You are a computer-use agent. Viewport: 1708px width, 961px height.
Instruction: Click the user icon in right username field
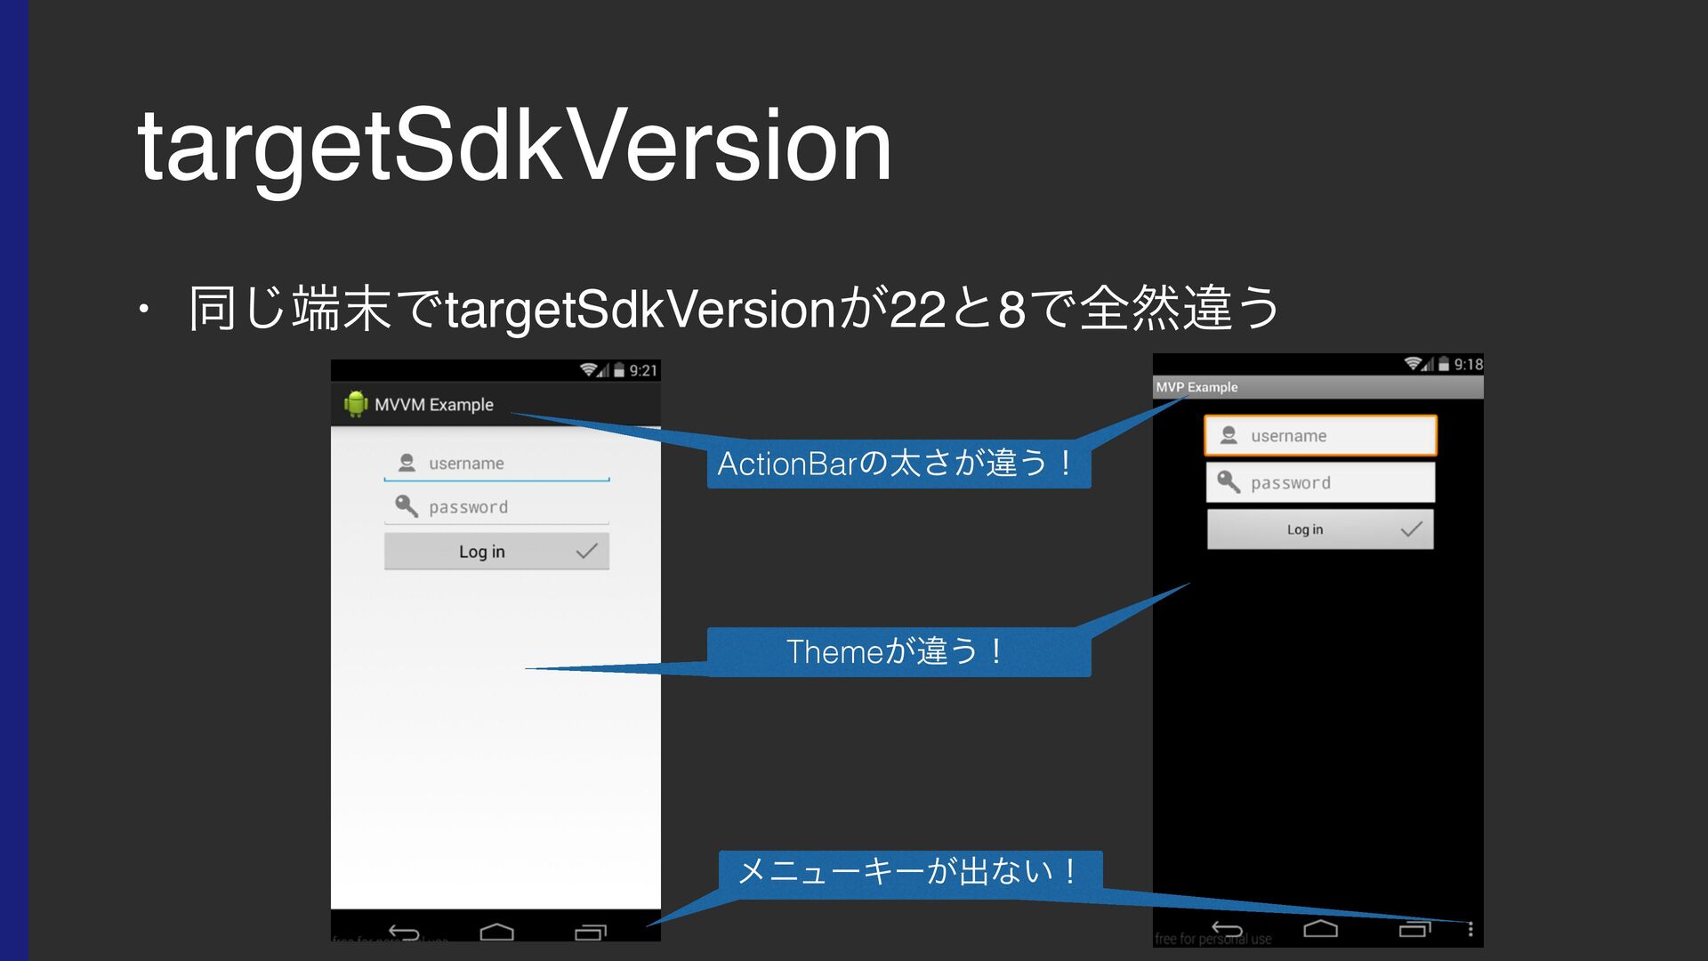[x=1229, y=435]
